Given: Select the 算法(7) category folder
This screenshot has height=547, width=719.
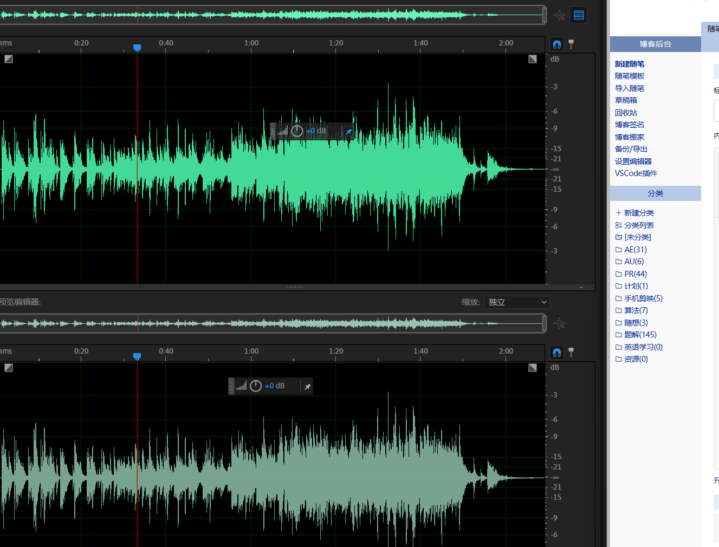Looking at the screenshot, I should click(631, 310).
